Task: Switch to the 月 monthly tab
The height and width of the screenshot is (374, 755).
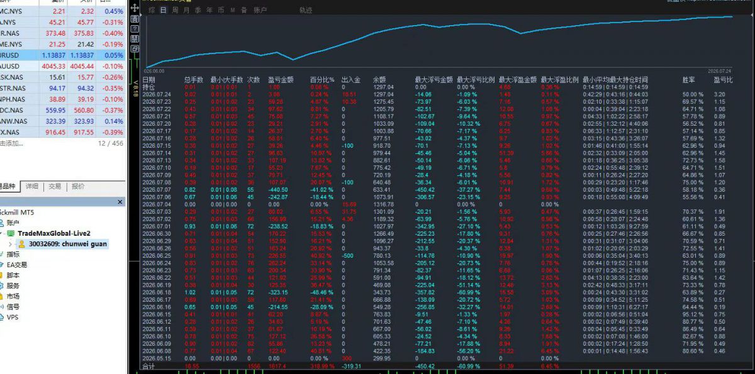Action: pyautogui.click(x=186, y=11)
